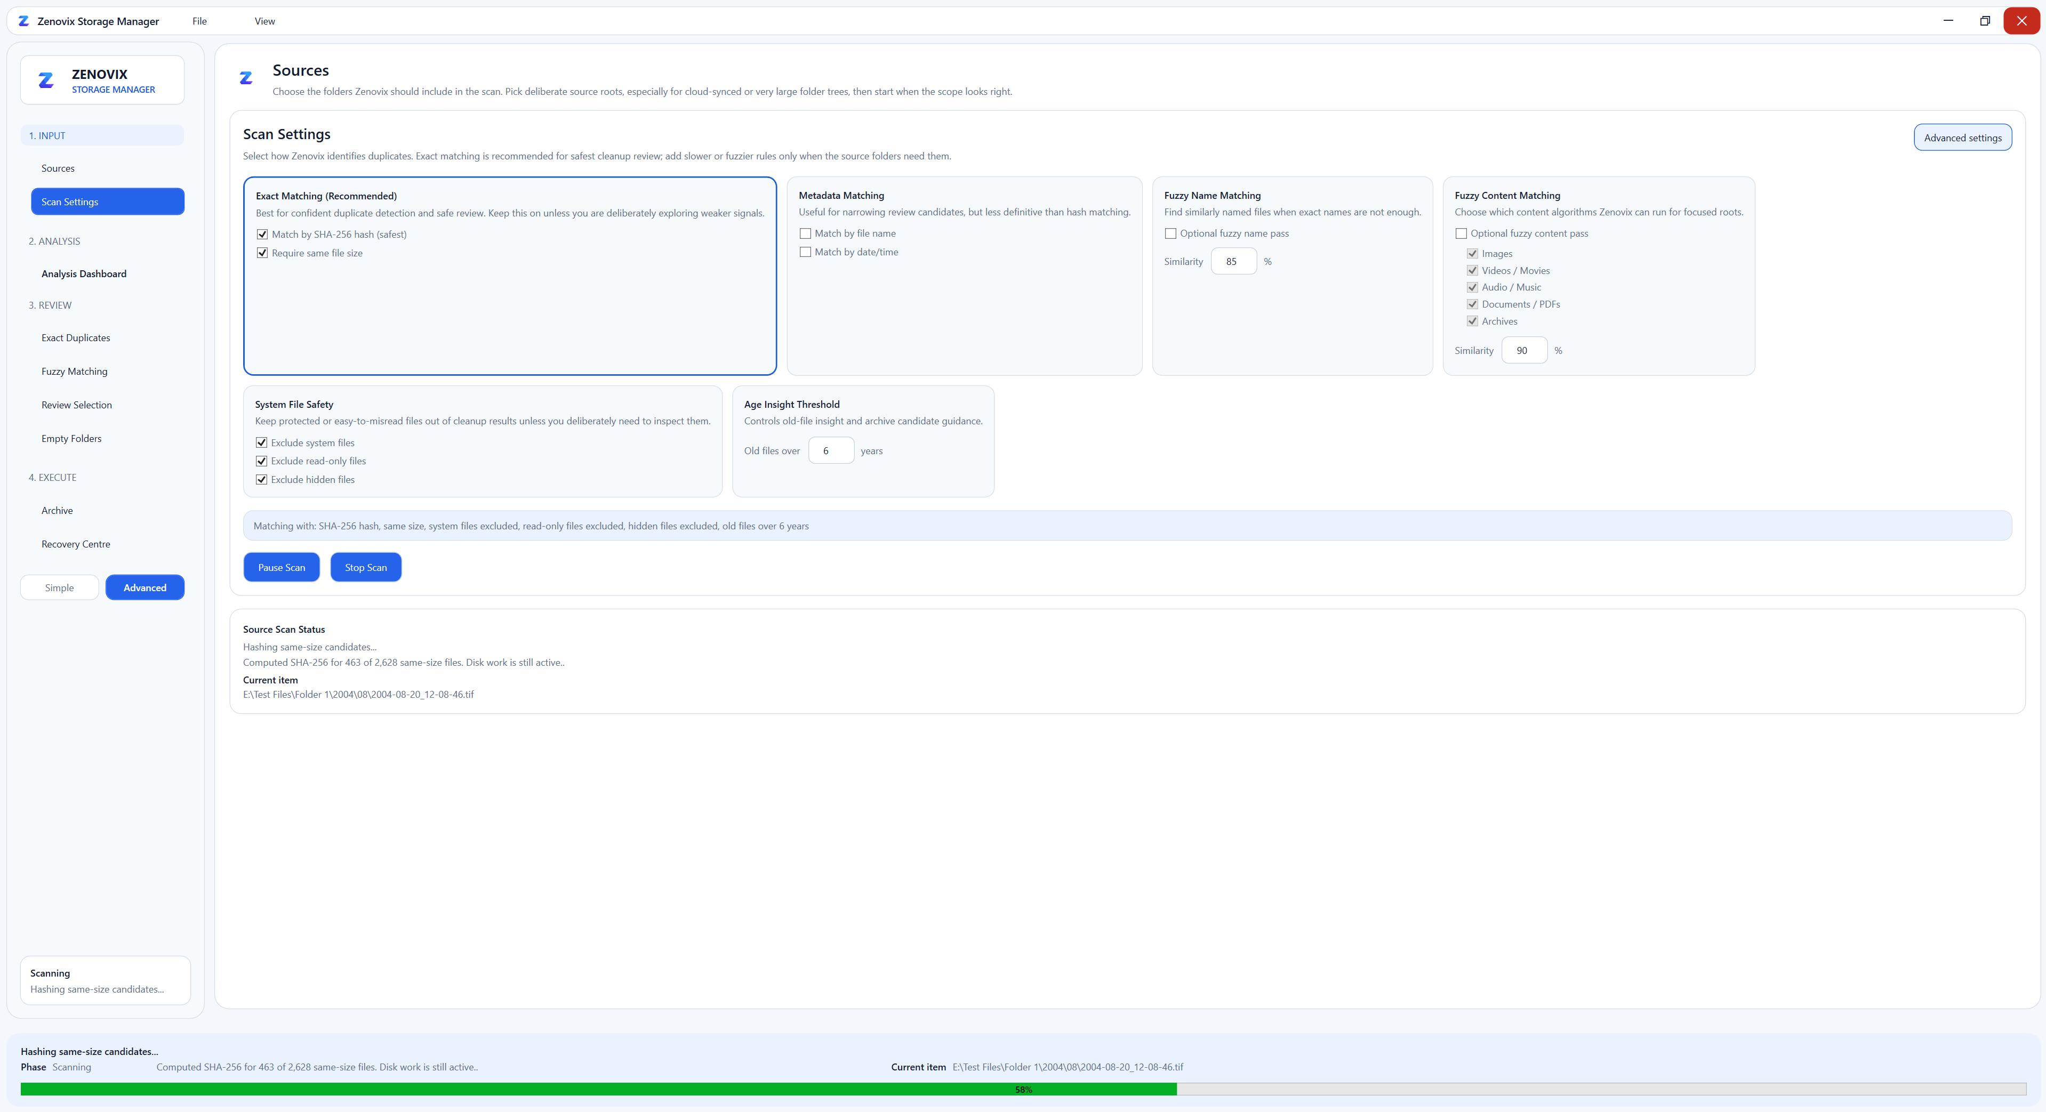This screenshot has height=1112, width=2046.
Task: Enable Match by file name
Action: click(805, 233)
